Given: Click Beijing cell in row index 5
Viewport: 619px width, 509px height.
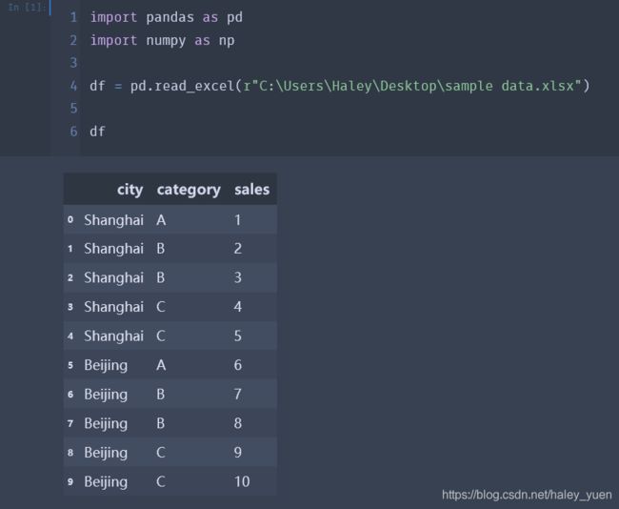Looking at the screenshot, I should click(106, 366).
